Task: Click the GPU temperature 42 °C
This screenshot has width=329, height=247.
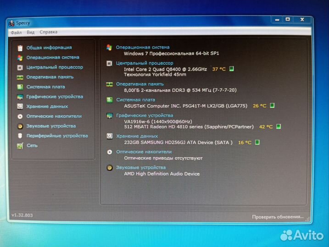Action: tap(266, 127)
